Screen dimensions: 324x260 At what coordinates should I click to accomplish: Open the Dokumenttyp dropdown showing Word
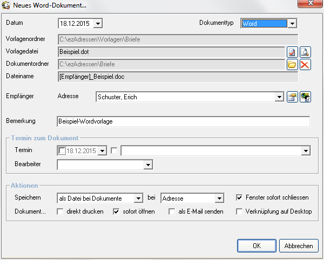292,24
